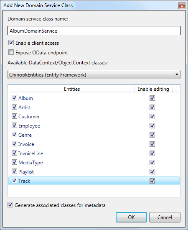The width and height of the screenshot is (188, 230).
Task: Disable editing for InvoiceLine
Action: [152, 153]
